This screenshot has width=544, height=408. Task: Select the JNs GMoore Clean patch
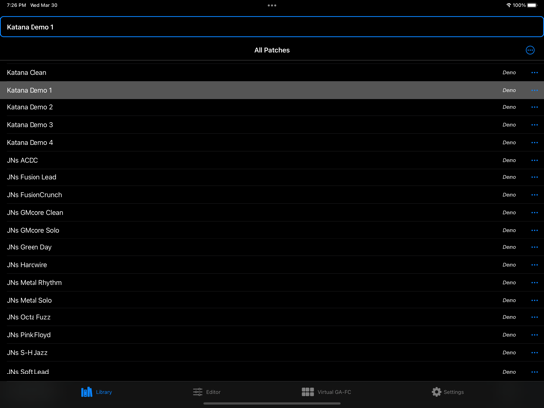(x=272, y=212)
